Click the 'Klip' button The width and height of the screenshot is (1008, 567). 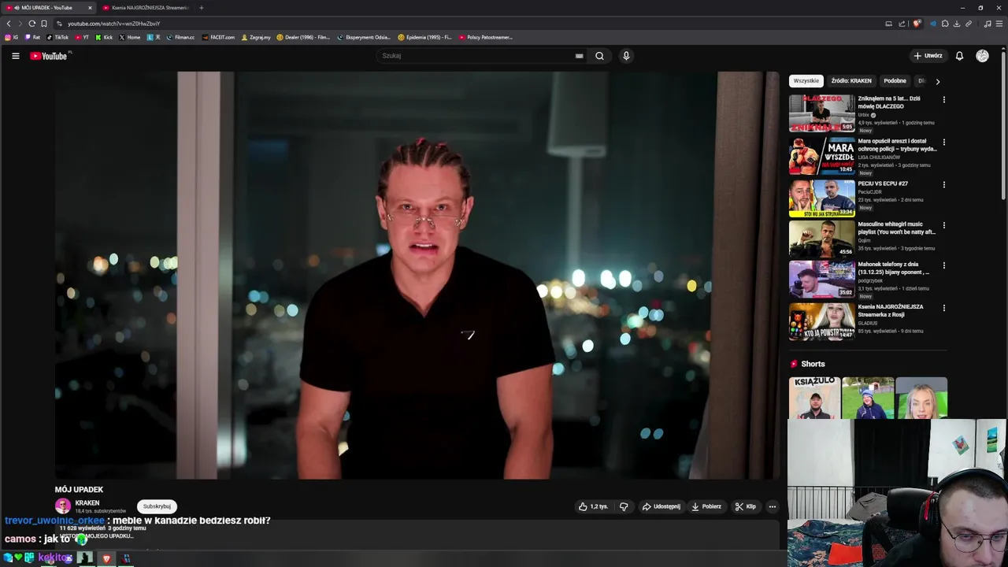[x=746, y=506]
